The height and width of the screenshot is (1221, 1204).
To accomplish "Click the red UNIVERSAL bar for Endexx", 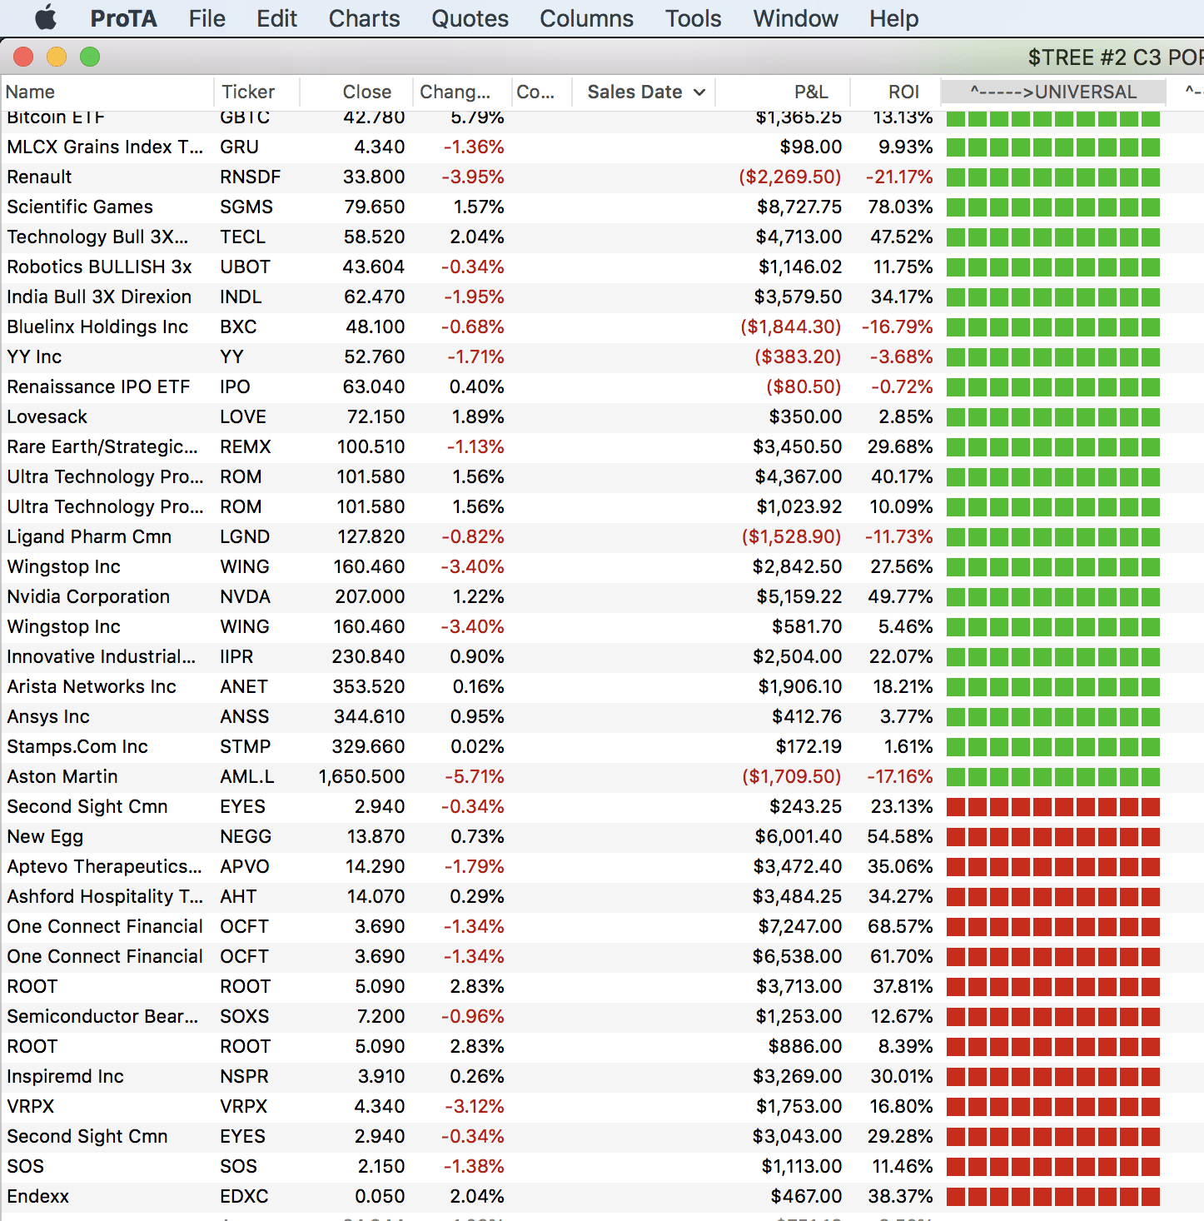I will point(1053,1196).
